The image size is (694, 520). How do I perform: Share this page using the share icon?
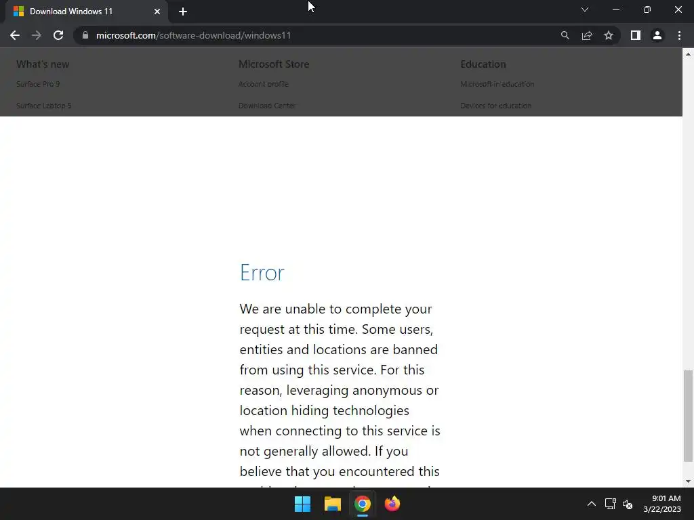[x=587, y=35]
